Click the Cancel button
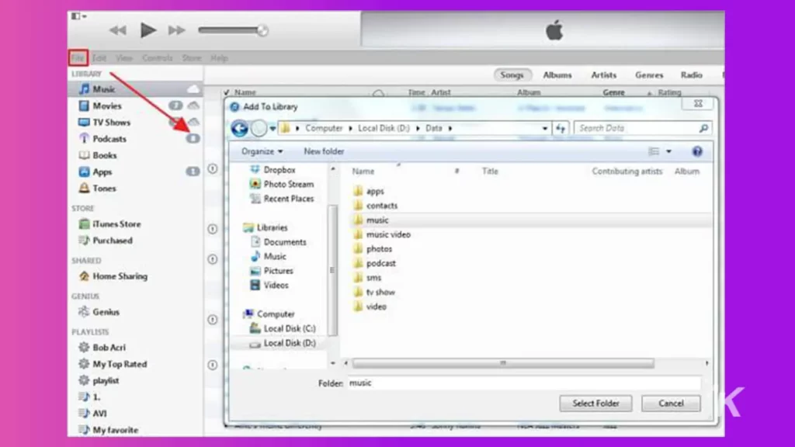795x447 pixels. click(671, 404)
